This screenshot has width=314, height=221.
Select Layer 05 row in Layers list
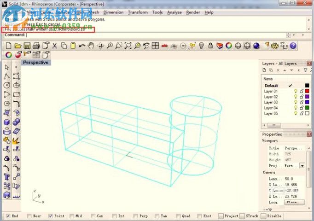tap(286, 114)
